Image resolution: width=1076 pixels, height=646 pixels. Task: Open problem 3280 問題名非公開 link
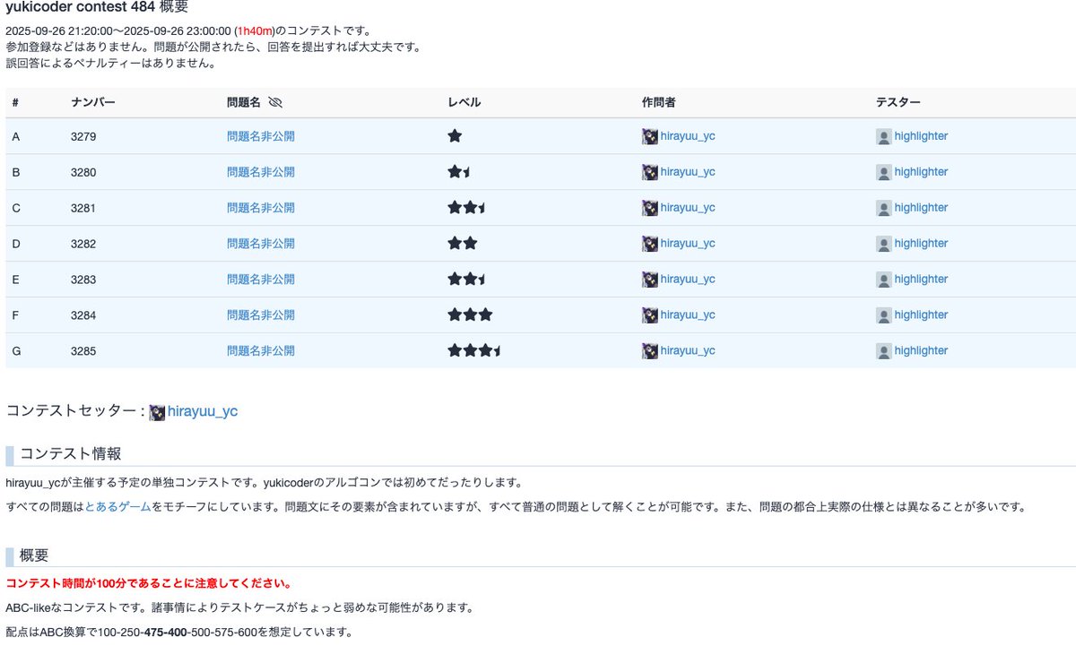[261, 172]
